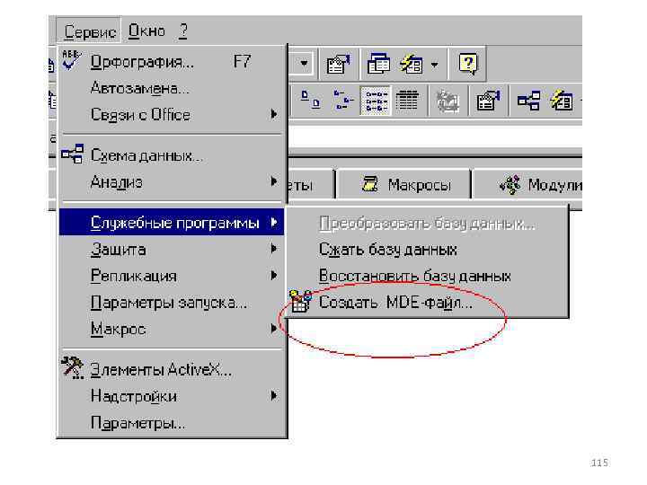Click the Spelling checkmark icon
The image size is (647, 485).
71,60
